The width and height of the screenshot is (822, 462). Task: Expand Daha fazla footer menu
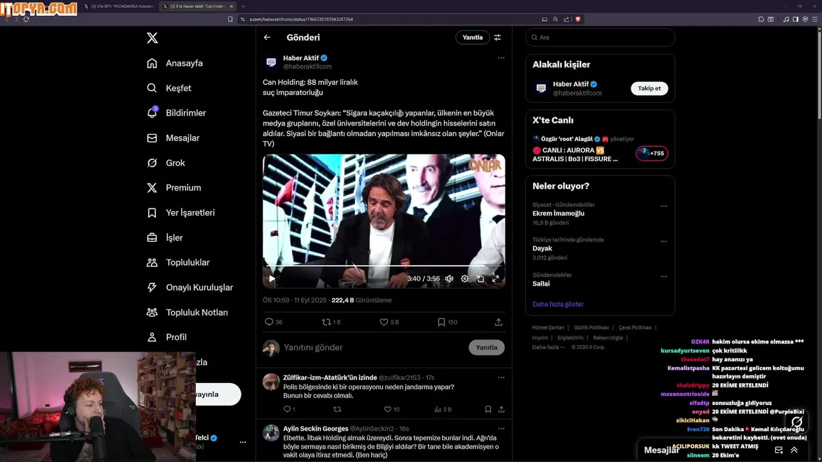point(548,347)
